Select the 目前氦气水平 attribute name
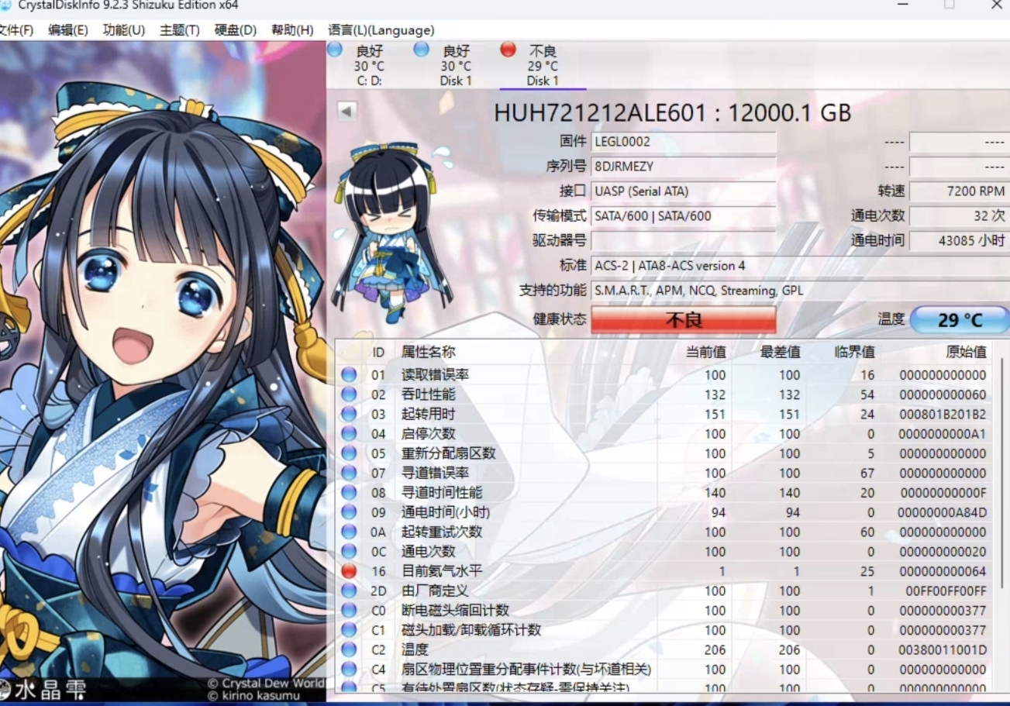 (x=442, y=571)
